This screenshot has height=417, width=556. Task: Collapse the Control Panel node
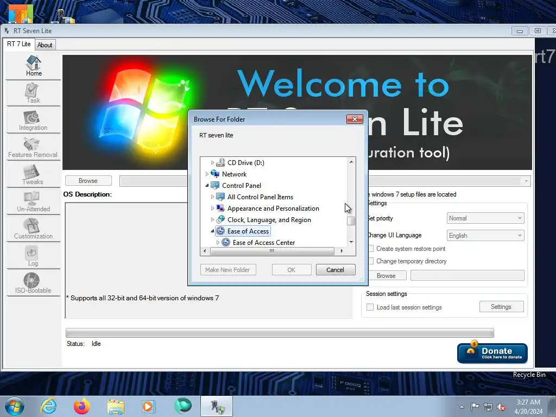(x=207, y=186)
